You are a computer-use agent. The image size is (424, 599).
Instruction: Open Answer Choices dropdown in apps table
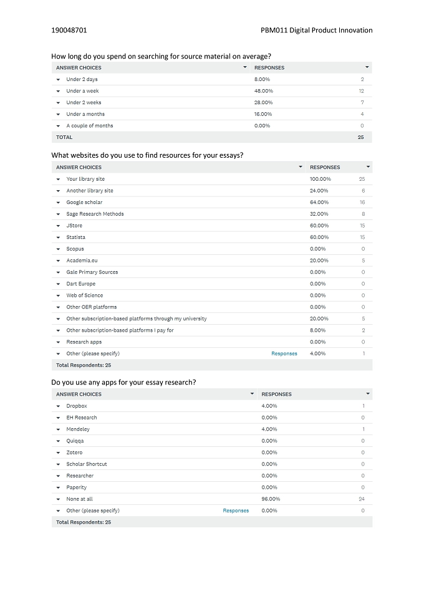tap(252, 394)
